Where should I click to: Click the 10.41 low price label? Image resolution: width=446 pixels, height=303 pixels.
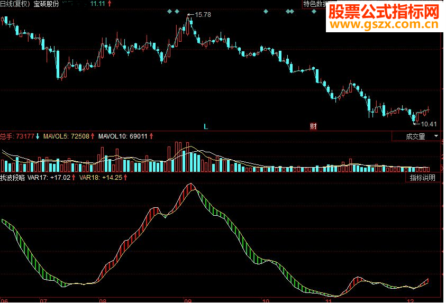click(429, 124)
